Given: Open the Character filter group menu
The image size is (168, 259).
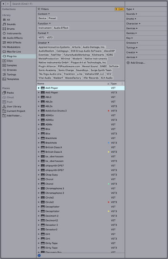Looking at the screenshot, I should (133, 24).
